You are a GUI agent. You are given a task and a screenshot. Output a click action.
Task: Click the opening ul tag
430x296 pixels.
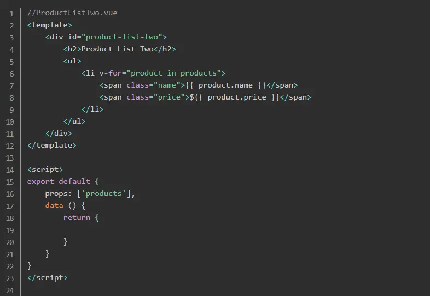(72, 61)
